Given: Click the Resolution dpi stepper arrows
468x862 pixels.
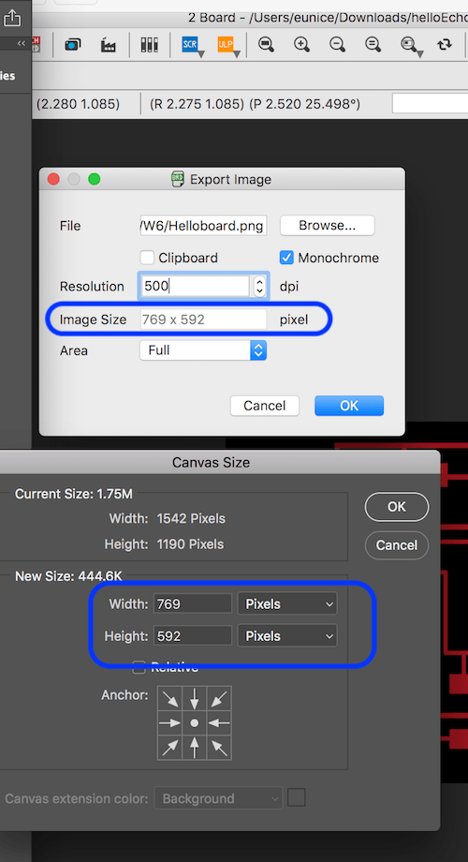Looking at the screenshot, I should 259,286.
